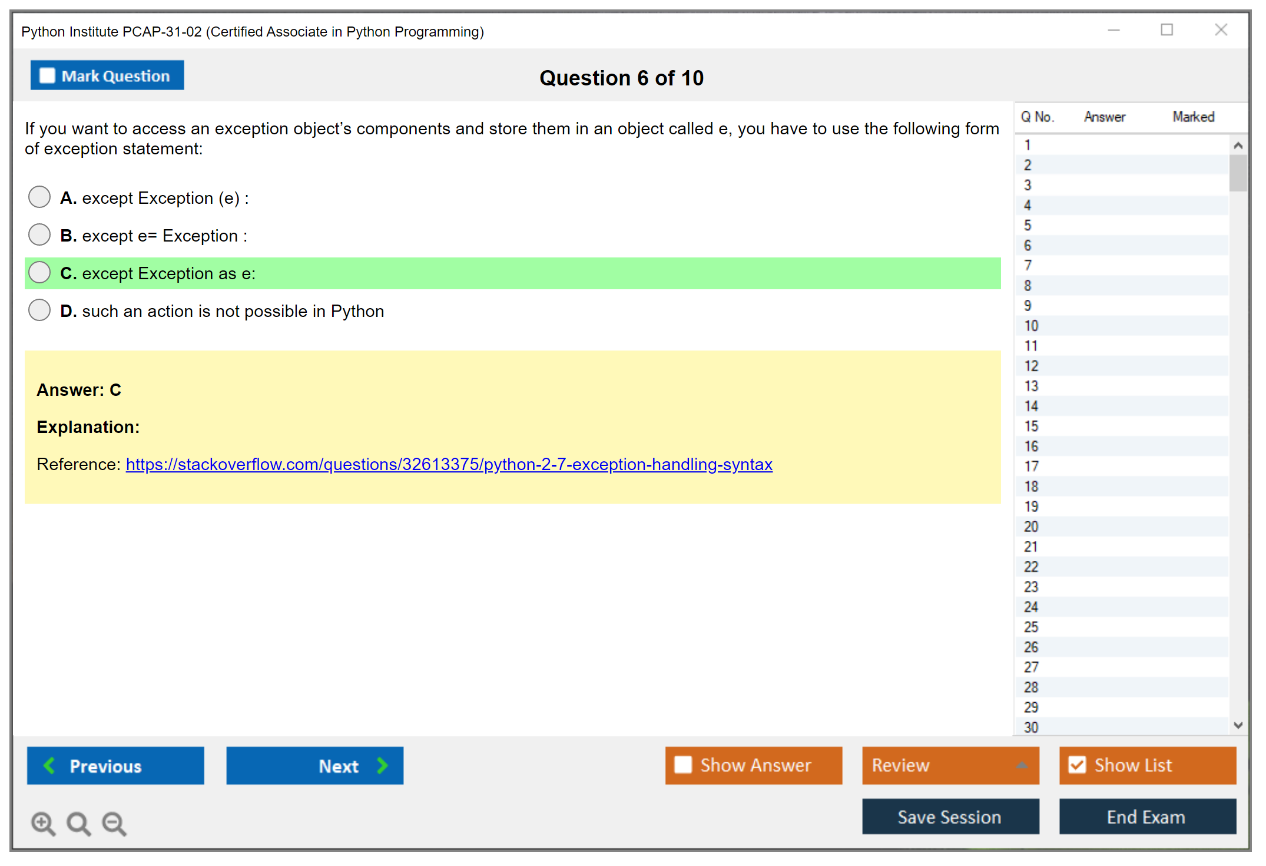Open the stackoverflow reference link
1266x866 pixels.
click(449, 464)
